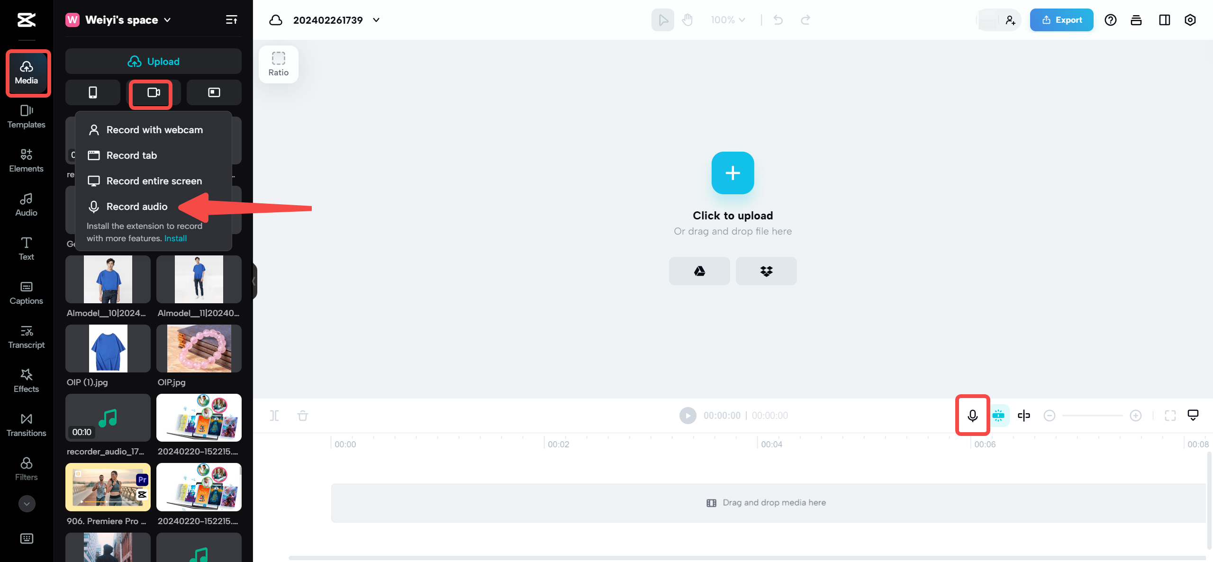Expand project name 202402261739 dropdown
1213x562 pixels.
pyautogui.click(x=376, y=20)
